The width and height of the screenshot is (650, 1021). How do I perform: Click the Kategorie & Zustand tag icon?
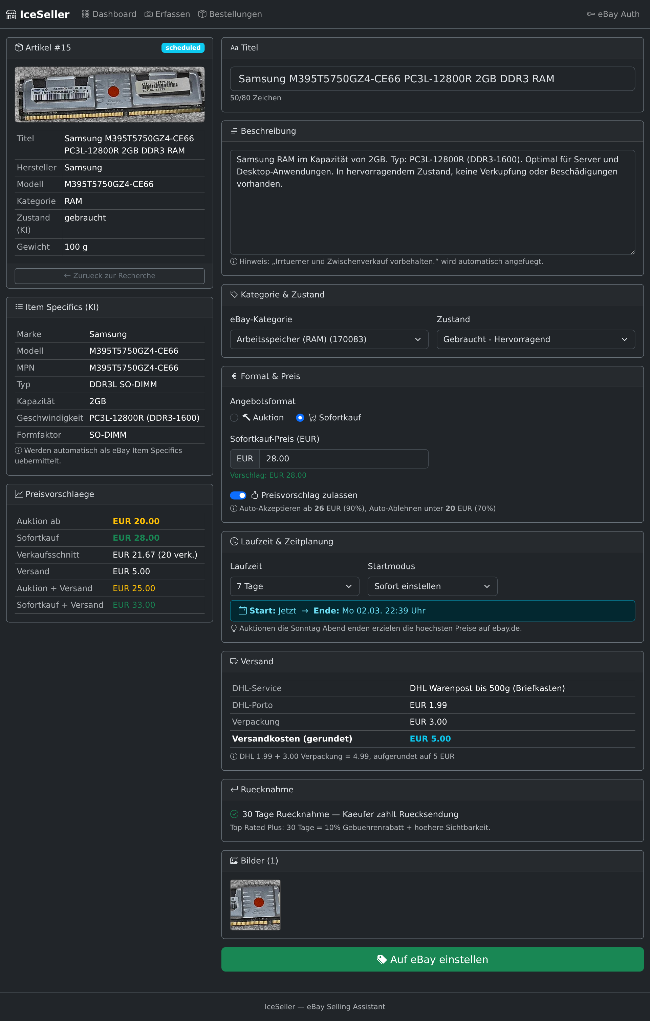[x=234, y=295]
